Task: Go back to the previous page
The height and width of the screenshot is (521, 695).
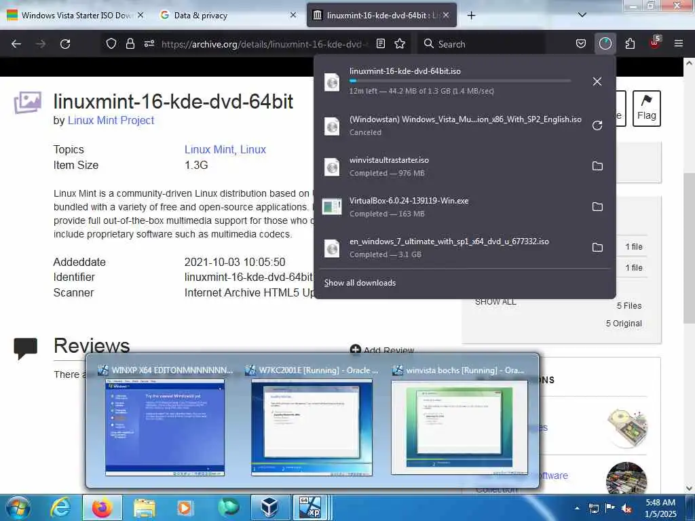Action: click(16, 44)
